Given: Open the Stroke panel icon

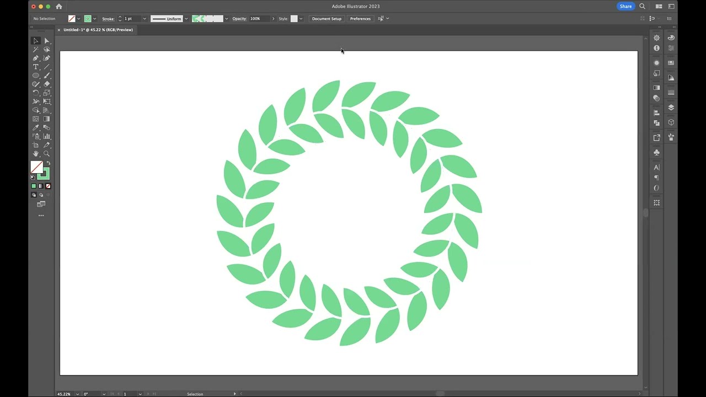Looking at the screenshot, I should [671, 93].
